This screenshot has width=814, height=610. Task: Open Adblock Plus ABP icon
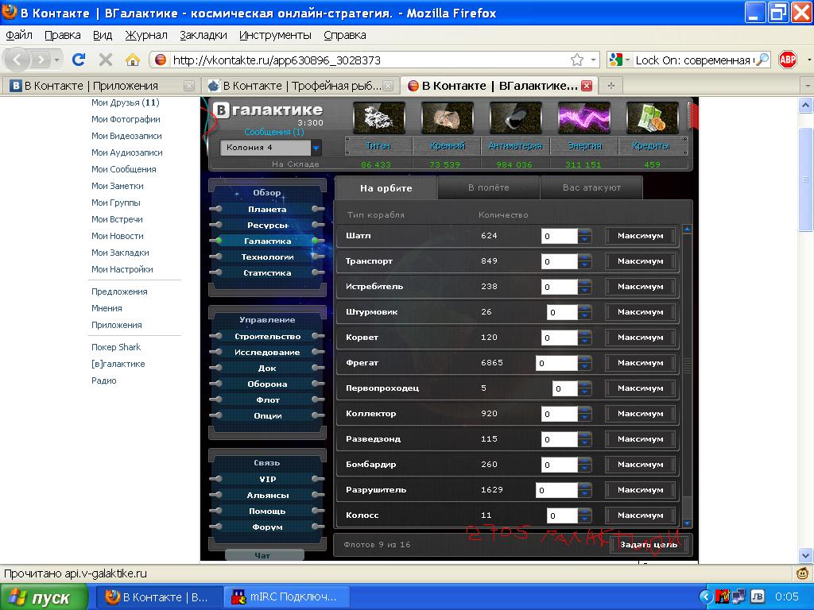[788, 60]
